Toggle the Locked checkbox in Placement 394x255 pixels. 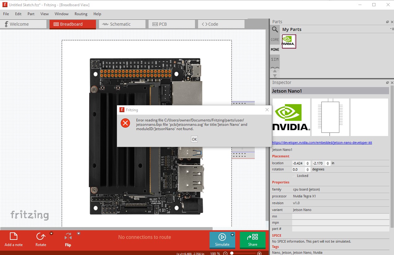click(x=294, y=176)
